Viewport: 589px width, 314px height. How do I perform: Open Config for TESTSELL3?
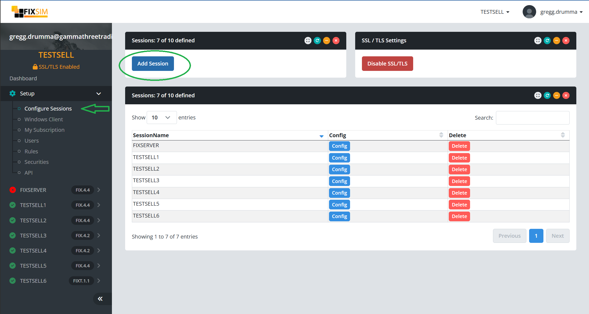339,181
